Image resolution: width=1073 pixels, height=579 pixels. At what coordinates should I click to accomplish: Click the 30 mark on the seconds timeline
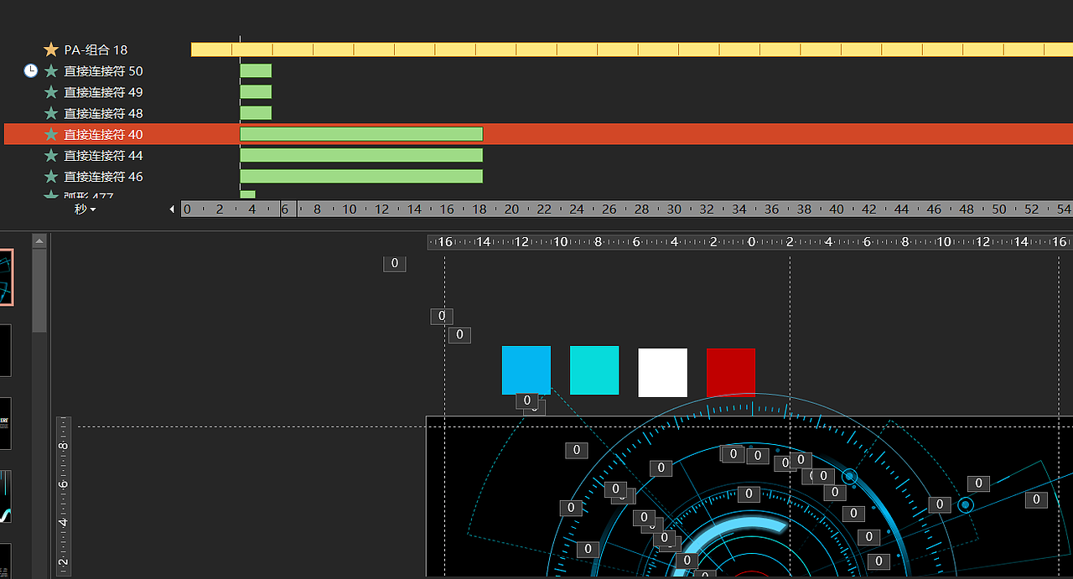pos(674,209)
